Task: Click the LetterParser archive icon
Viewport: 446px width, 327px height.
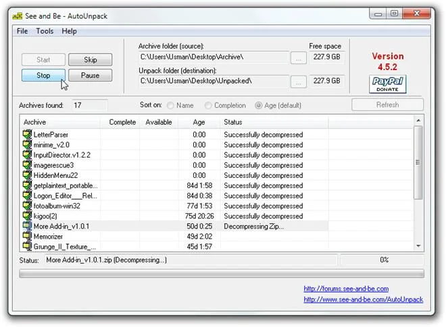Action: tap(27, 134)
